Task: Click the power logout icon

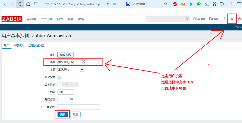Action: click(x=239, y=19)
